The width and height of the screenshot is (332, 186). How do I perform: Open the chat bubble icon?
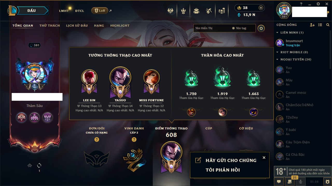(279, 182)
